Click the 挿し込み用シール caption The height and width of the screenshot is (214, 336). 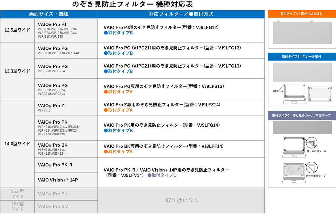[316, 151]
